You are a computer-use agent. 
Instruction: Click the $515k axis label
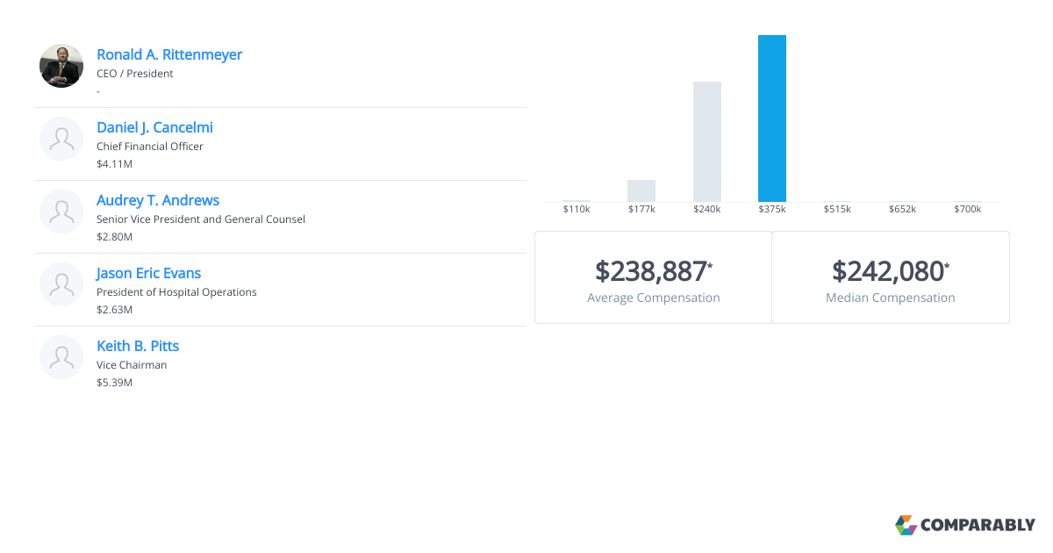pos(837,209)
